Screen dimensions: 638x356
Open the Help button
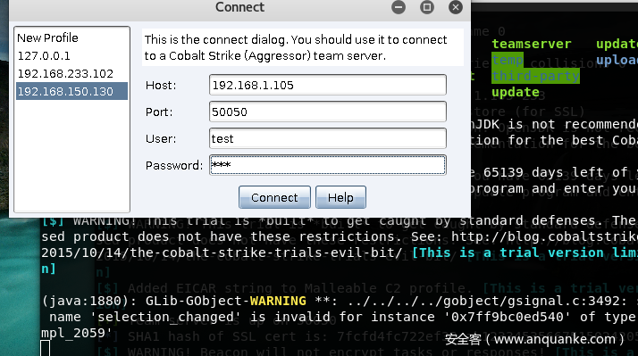340,197
